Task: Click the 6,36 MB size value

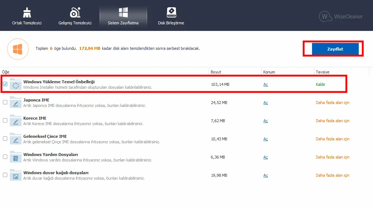Action: (x=218, y=157)
